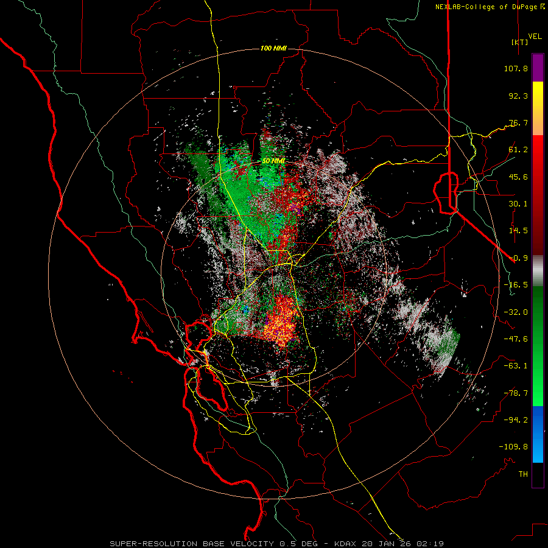Select the black TH segment of the color bar
Image resolution: width=548 pixels, height=548 pixels.
click(x=538, y=475)
